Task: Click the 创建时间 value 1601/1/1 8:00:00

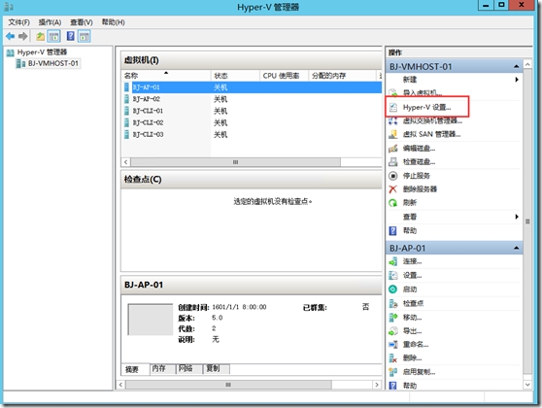Action: pyautogui.click(x=239, y=307)
